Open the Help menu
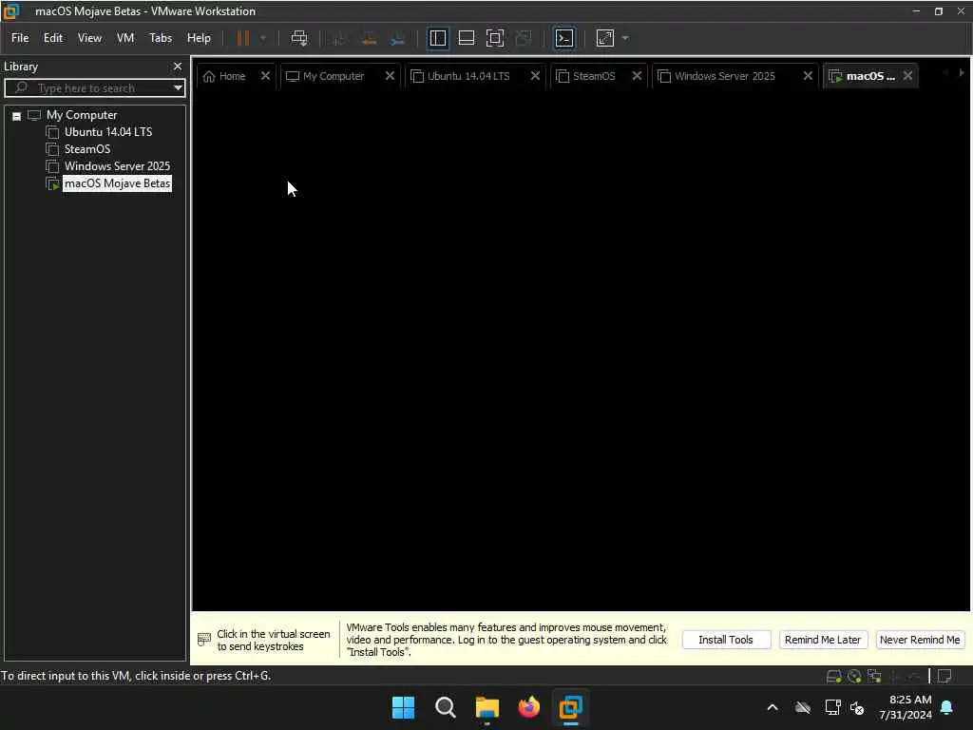The width and height of the screenshot is (973, 730). coord(199,38)
